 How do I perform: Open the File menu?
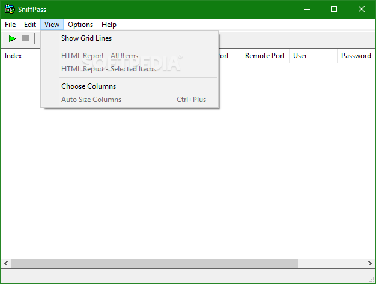10,25
